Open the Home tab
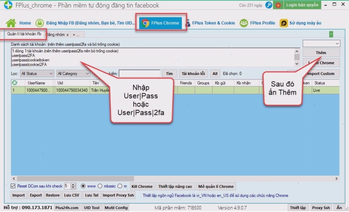The height and width of the screenshot is (212, 349). 25,23
